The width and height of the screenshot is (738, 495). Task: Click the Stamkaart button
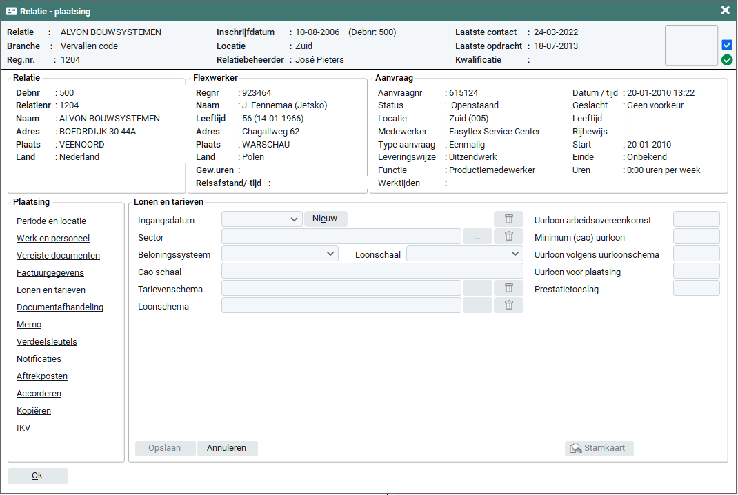[599, 448]
